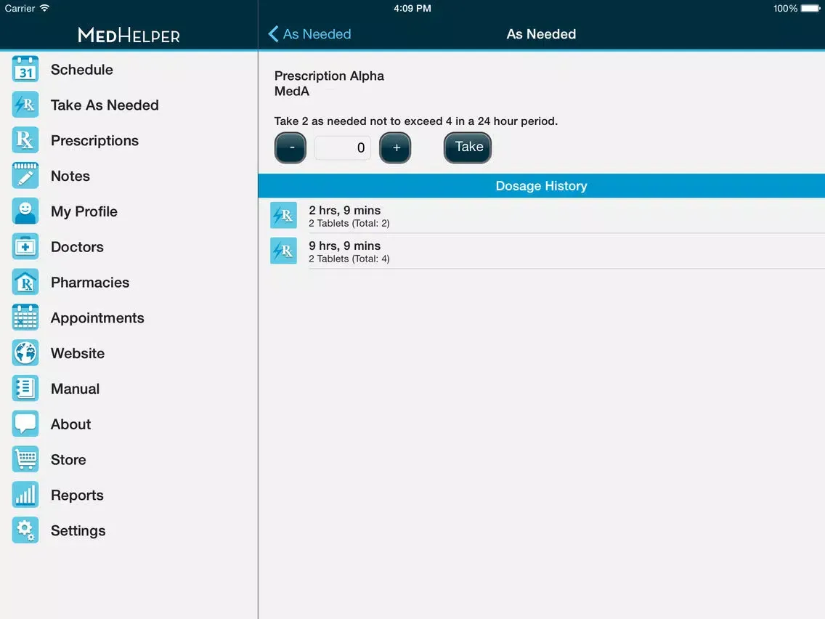825x619 pixels.
Task: Select the 9 hrs, 9 mins history entry
Action: [x=542, y=251]
